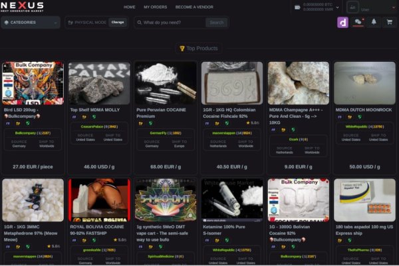Open the shopping cart icon
Viewport: 399px width, 266px height.
click(389, 22)
